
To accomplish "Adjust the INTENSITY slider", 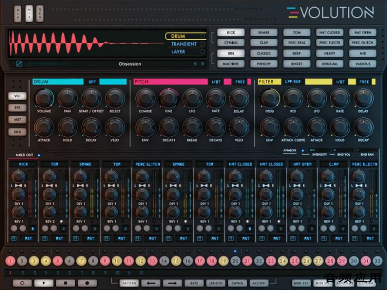I will click(319, 150).
